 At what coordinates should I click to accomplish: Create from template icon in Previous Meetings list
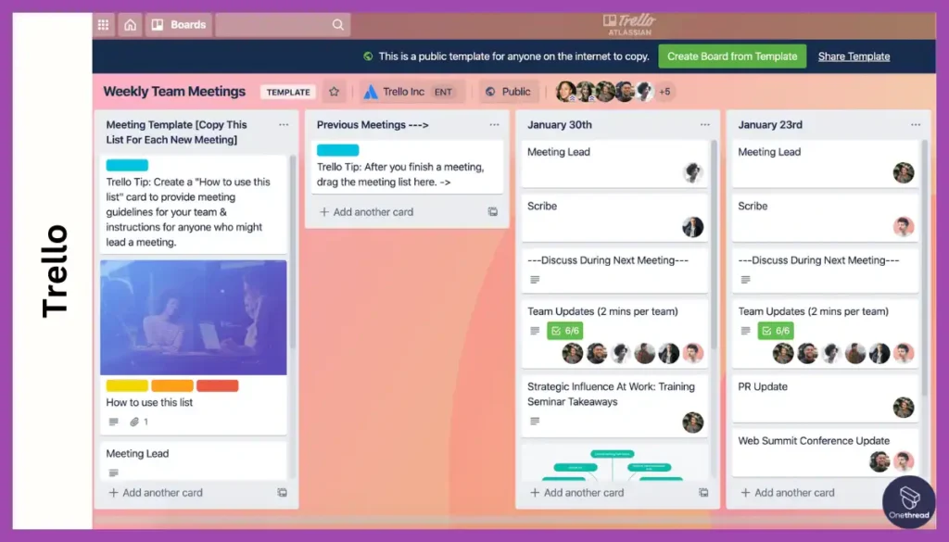493,212
